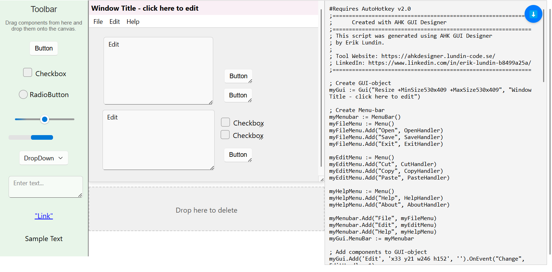This screenshot has height=272, width=552.
Task: Click the "Enter text..." input field
Action: tap(46, 187)
